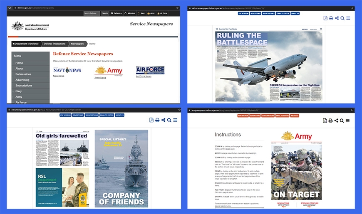Expand Army item in sidebar Menu
This screenshot has width=362, height=214.
30,97
